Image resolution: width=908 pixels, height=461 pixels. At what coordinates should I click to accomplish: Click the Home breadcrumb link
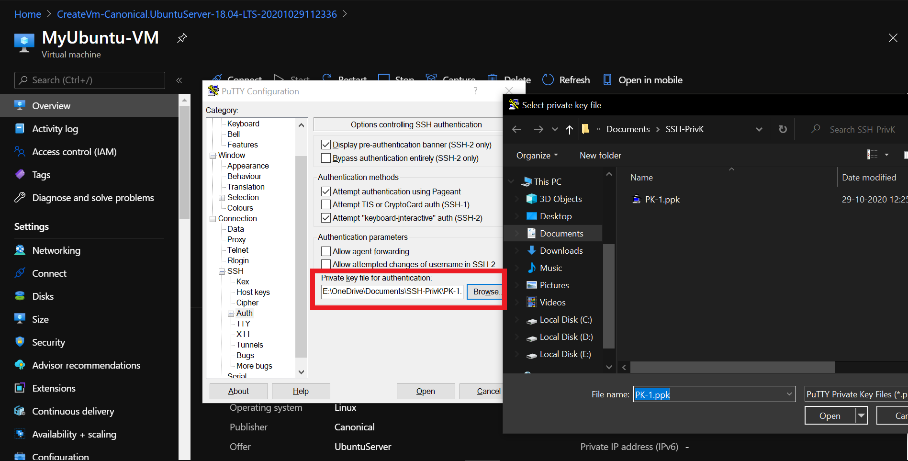point(28,14)
